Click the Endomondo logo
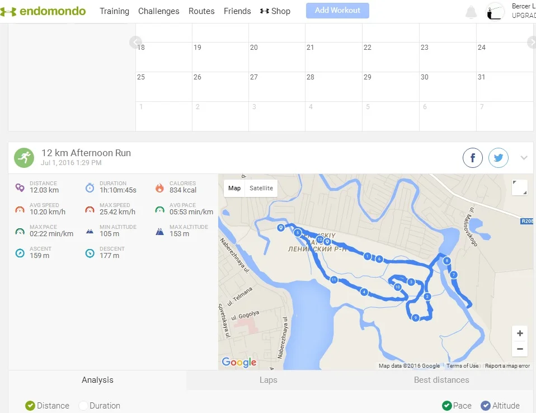 point(43,11)
